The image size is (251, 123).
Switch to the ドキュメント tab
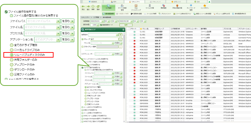coord(155,2)
